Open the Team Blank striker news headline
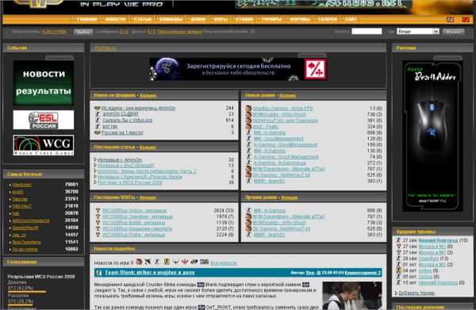476x310 pixels. pyautogui.click(x=150, y=273)
